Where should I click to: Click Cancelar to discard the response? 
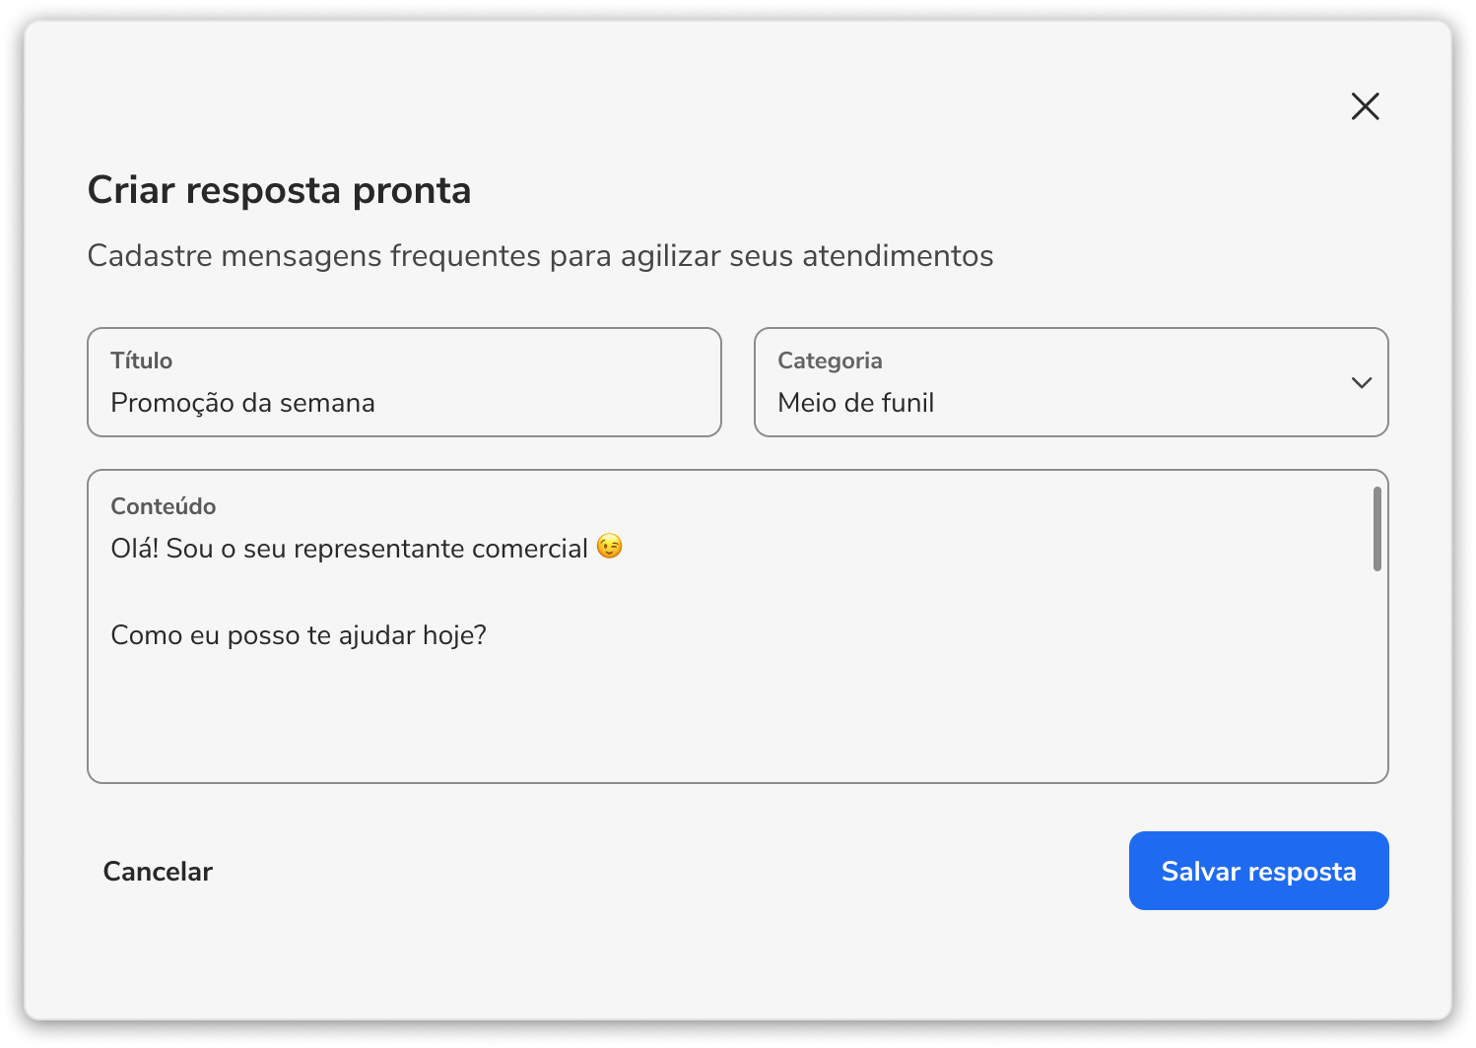[158, 872]
